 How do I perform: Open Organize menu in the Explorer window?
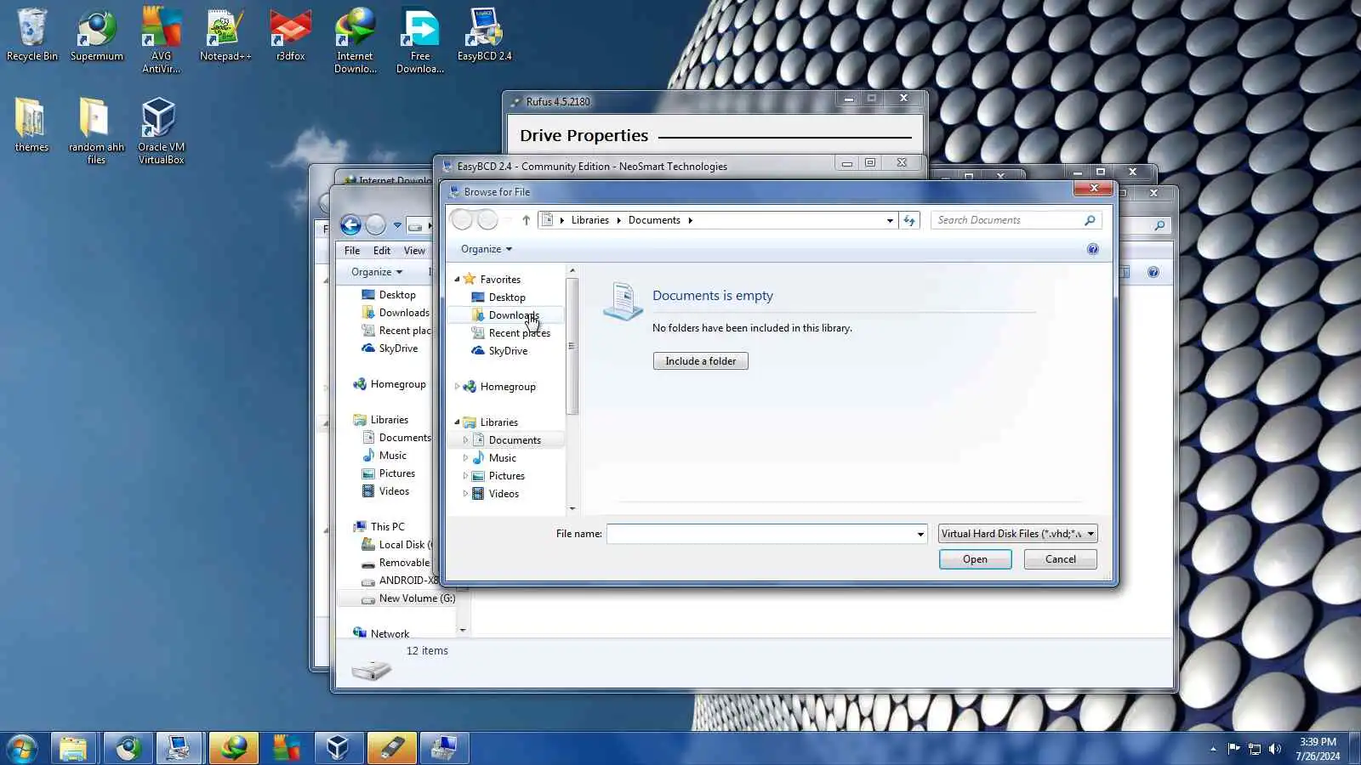coord(377,272)
